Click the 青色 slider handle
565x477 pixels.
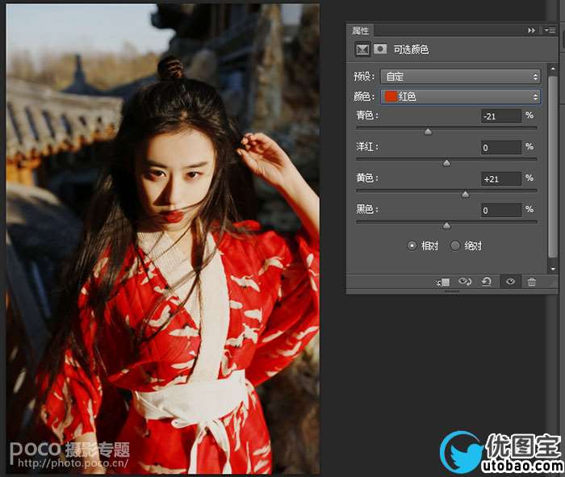pyautogui.click(x=428, y=132)
